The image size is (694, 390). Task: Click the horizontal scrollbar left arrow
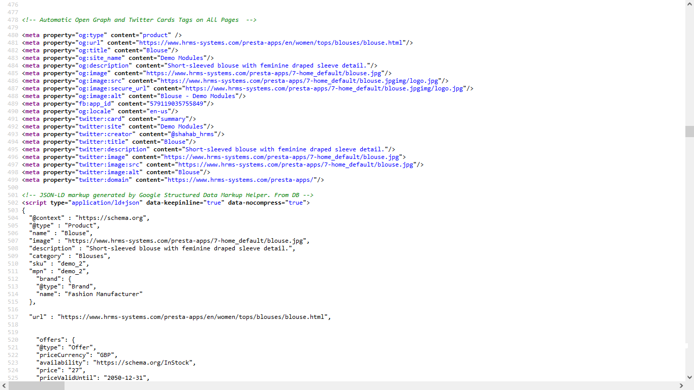click(x=4, y=386)
